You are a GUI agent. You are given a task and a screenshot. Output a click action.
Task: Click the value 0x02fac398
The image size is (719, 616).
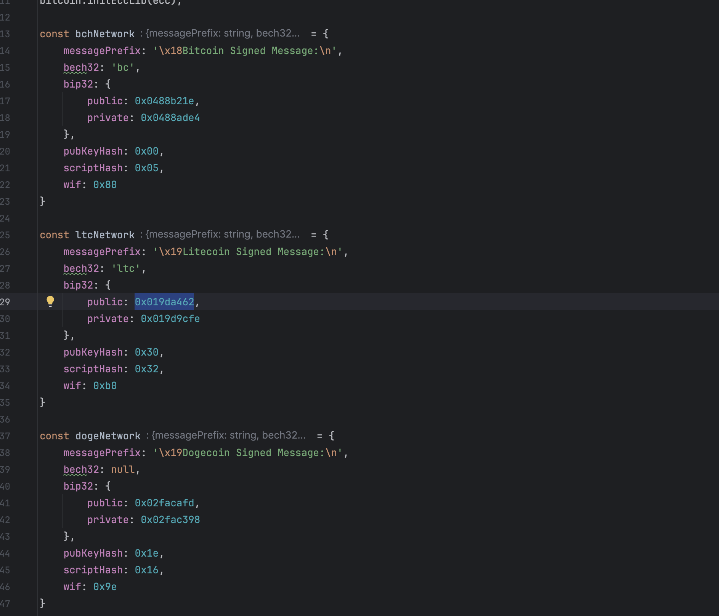coord(170,520)
